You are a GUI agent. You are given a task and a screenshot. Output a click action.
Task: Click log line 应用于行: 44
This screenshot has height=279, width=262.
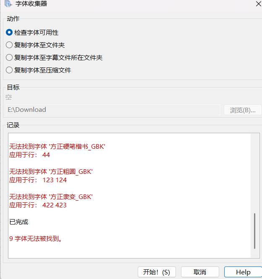[x=29, y=155]
